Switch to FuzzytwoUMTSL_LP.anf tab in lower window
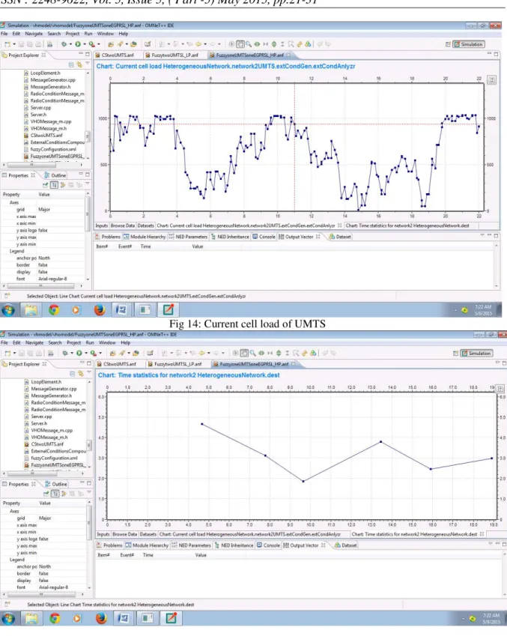Image resolution: width=507 pixels, height=636 pixels. pyautogui.click(x=177, y=364)
